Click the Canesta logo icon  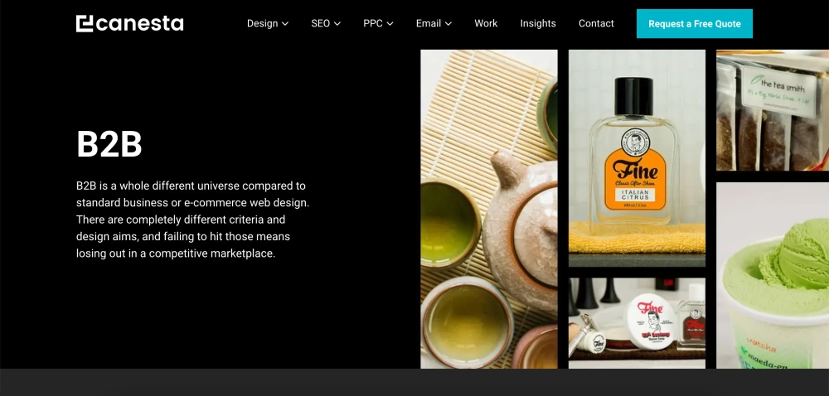pyautogui.click(x=85, y=23)
